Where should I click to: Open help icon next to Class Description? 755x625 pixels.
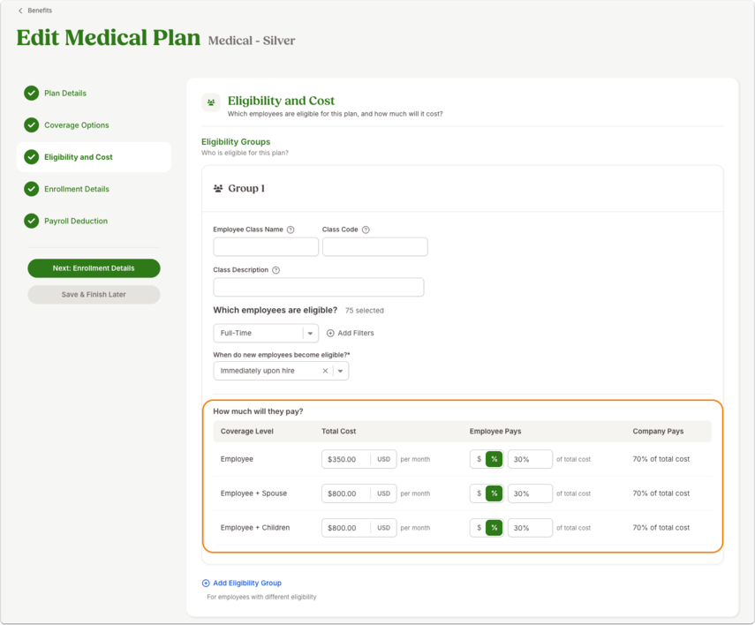tap(276, 270)
